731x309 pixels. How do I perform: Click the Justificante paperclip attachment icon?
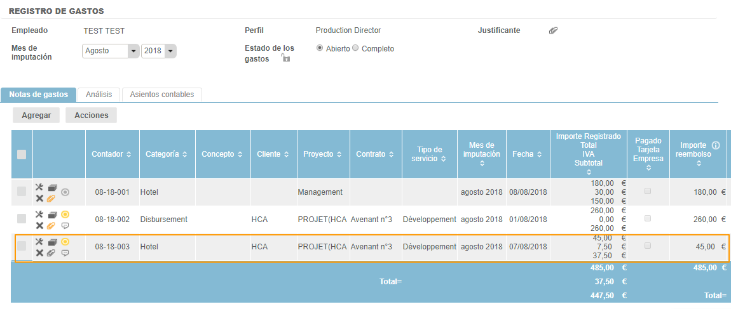[x=553, y=30]
